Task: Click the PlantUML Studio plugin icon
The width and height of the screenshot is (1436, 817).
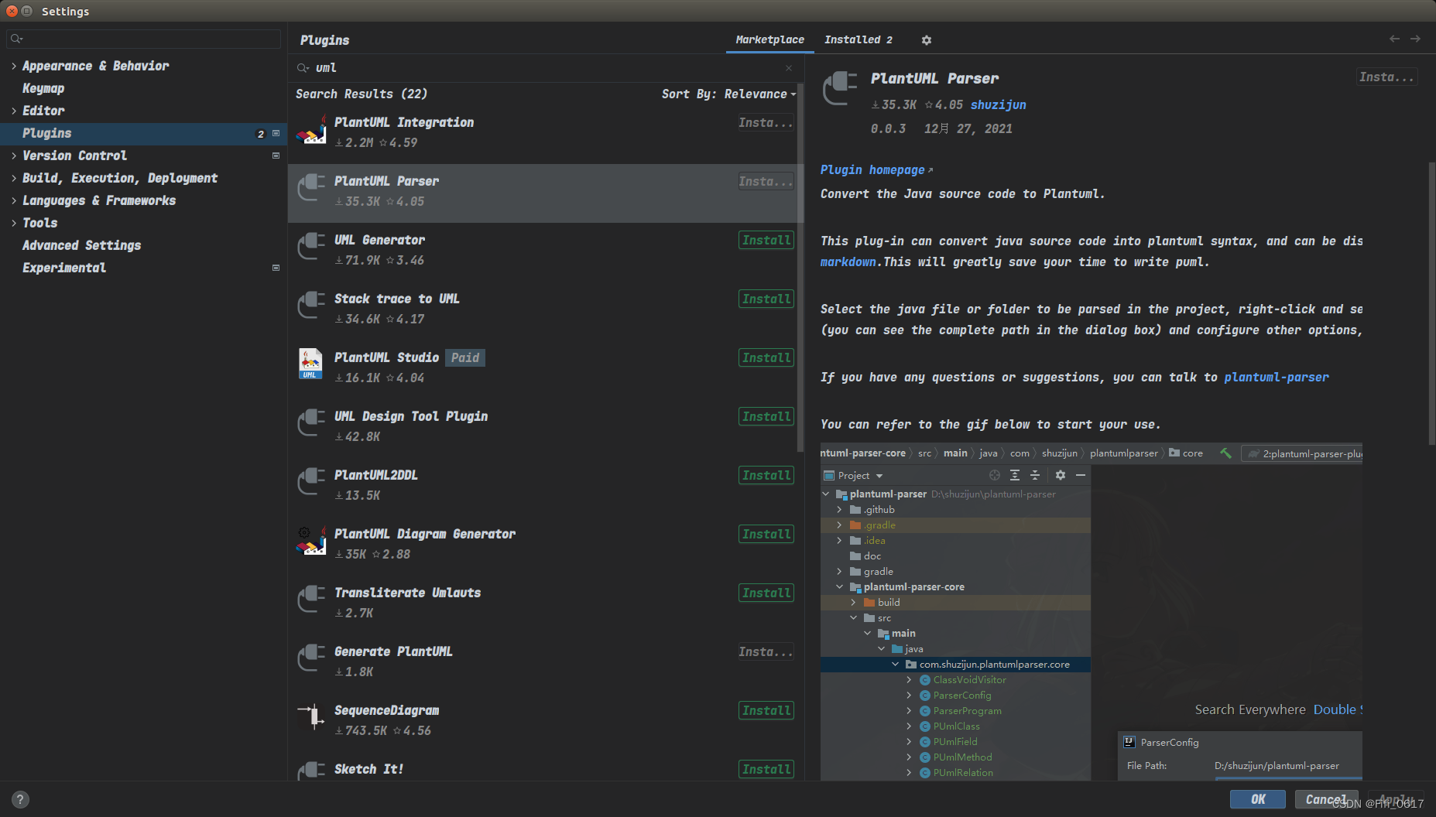Action: (x=311, y=364)
